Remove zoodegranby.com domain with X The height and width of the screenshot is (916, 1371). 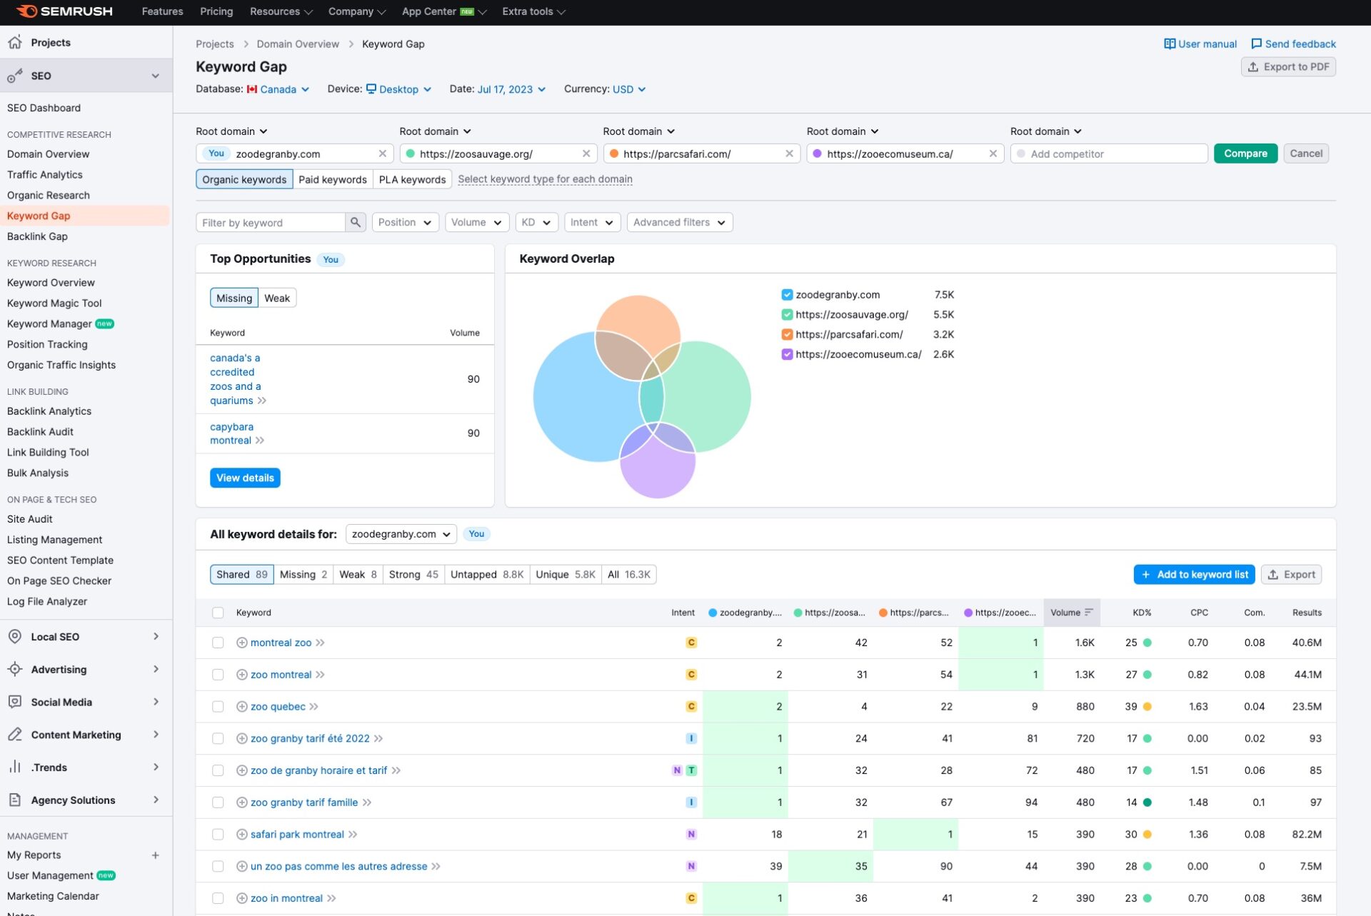click(x=382, y=153)
